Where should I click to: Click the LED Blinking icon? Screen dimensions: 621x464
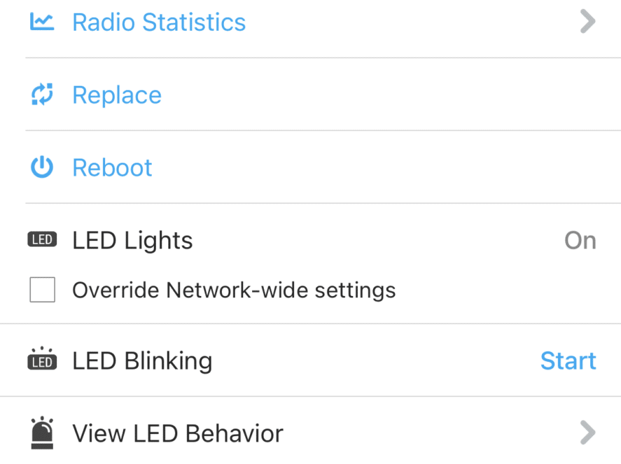(x=42, y=359)
